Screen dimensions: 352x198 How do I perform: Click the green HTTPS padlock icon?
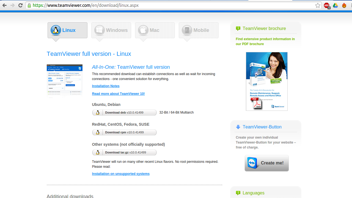point(29,5)
